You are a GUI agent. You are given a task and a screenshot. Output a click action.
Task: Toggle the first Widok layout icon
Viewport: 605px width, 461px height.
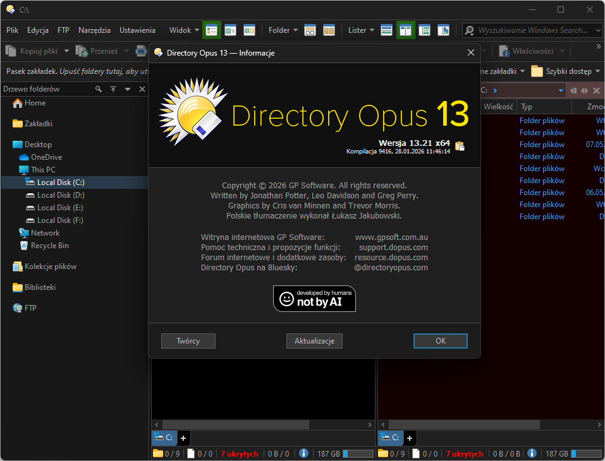[211, 30]
